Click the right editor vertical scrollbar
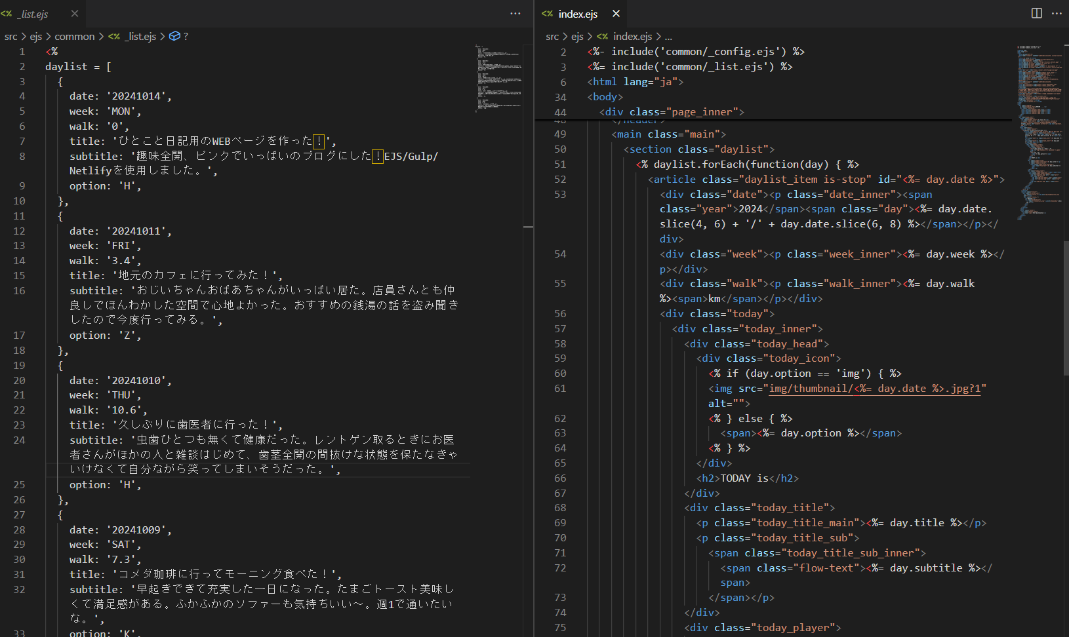The image size is (1069, 637). pos(1065,308)
